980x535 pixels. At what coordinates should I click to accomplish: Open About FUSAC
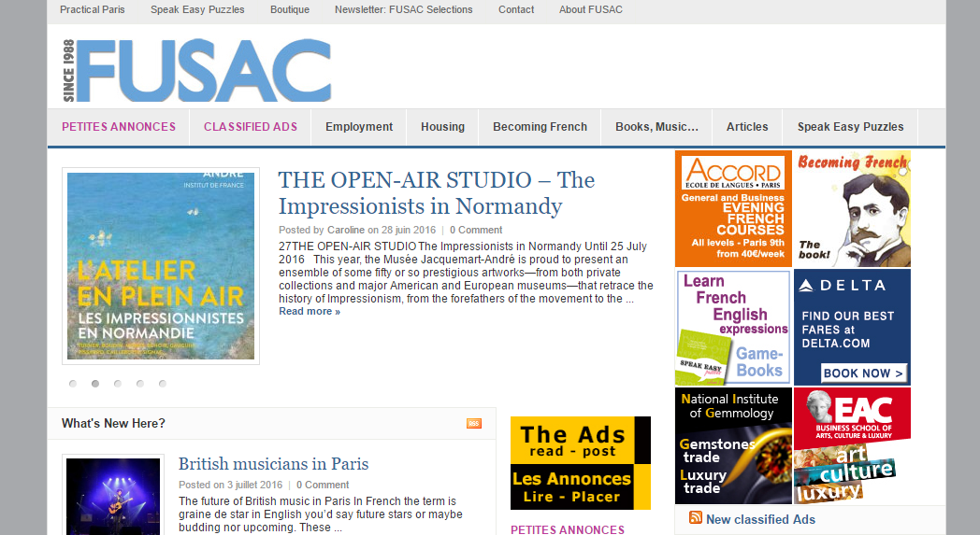pos(591,10)
